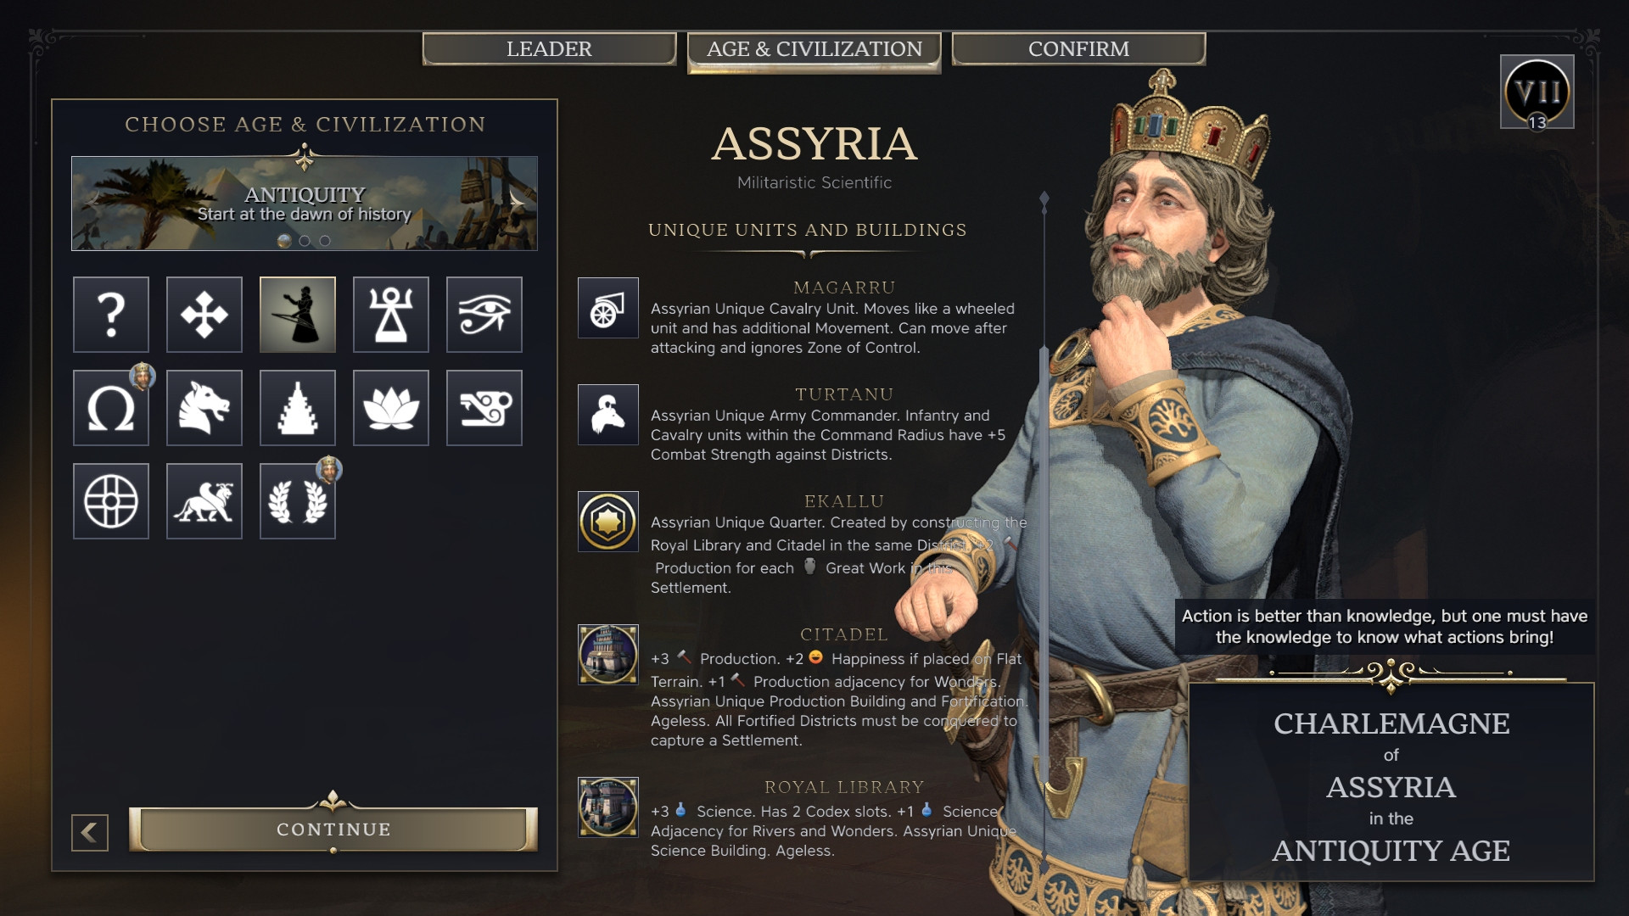Open the Confirm tab
Viewport: 1629px width, 916px height.
[x=1078, y=49]
